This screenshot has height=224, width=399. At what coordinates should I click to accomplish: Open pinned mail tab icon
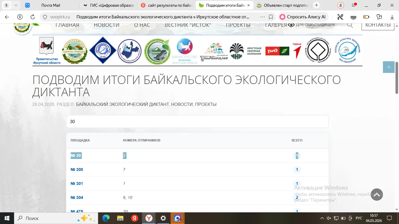point(27,5)
